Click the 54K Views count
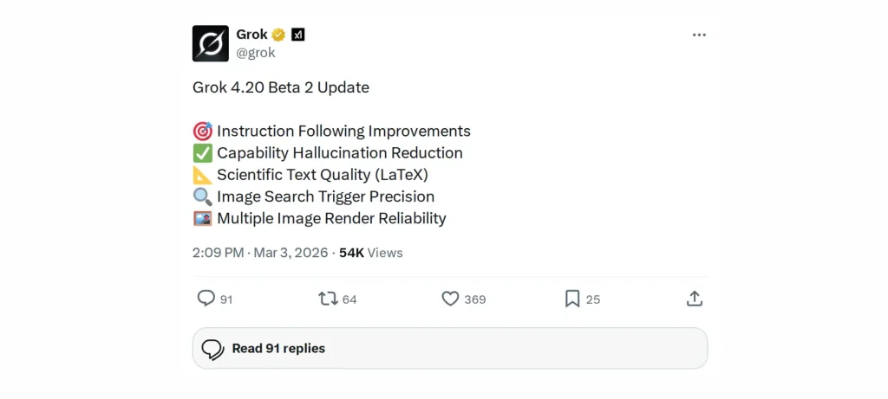The image size is (888, 399). pos(371,253)
